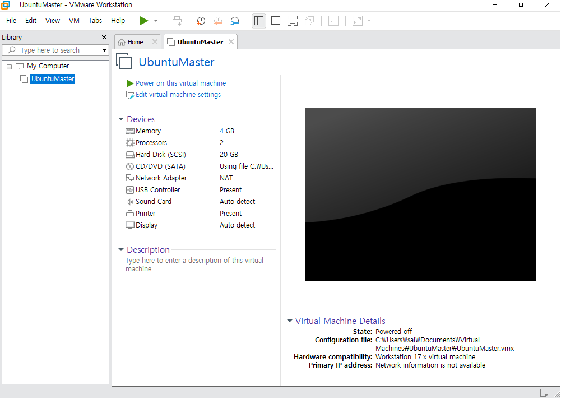Click the green Power On toolbar button
561x399 pixels.
coord(144,21)
